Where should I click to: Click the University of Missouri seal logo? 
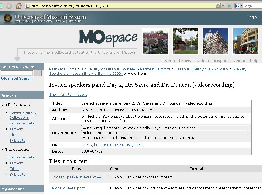[x=8, y=18]
